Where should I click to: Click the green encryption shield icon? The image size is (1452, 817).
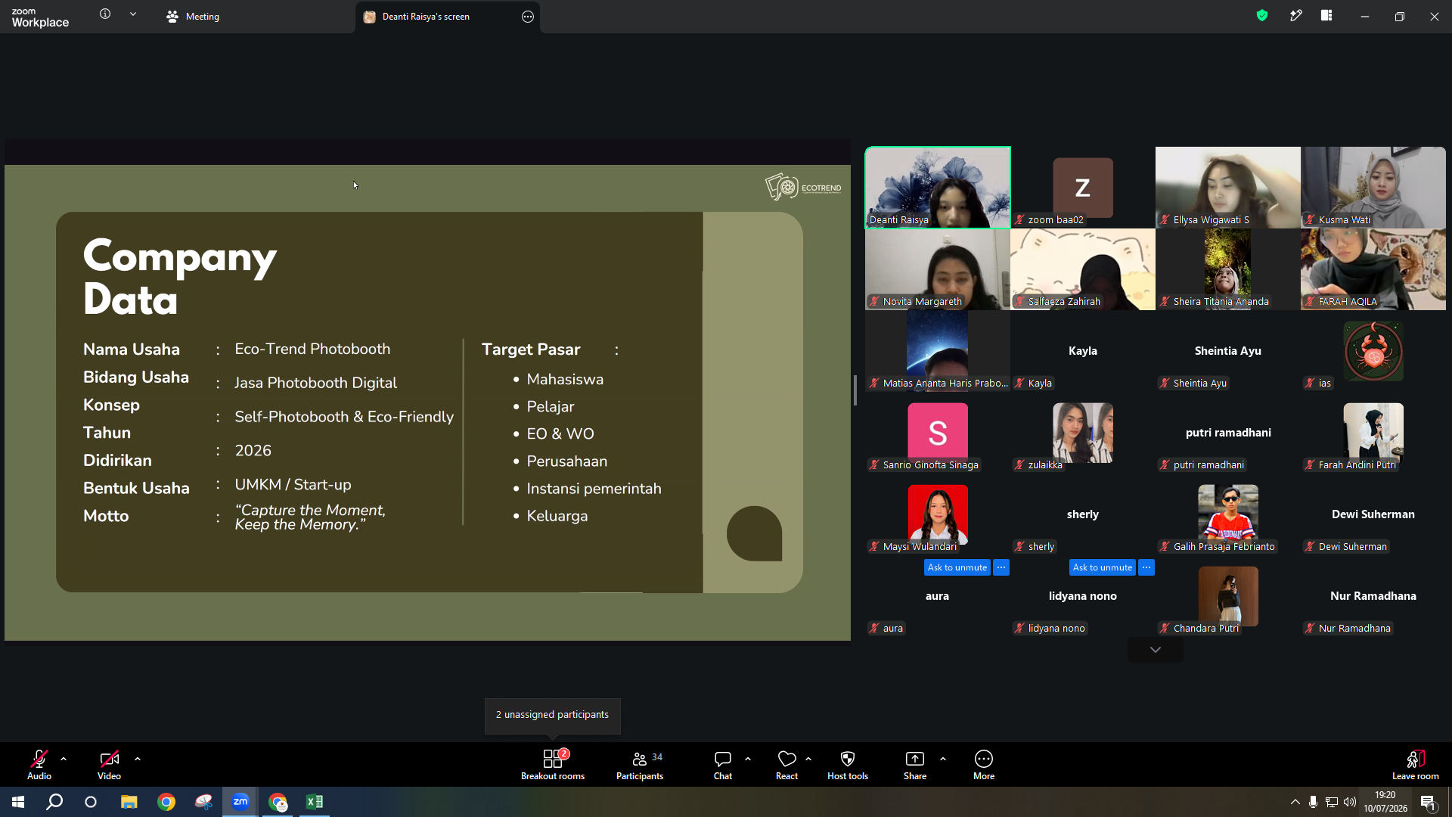coord(1262,15)
